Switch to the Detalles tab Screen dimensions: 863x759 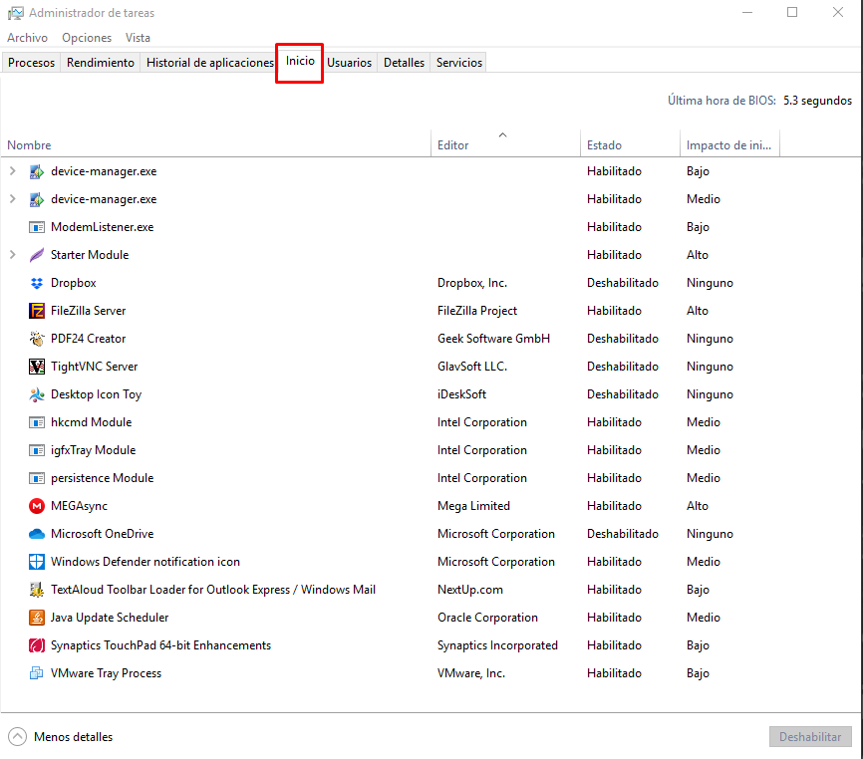(x=404, y=63)
